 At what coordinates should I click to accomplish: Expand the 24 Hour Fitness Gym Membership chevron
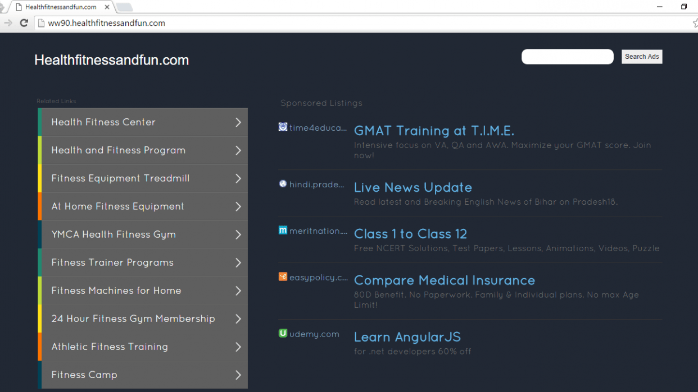[238, 319]
